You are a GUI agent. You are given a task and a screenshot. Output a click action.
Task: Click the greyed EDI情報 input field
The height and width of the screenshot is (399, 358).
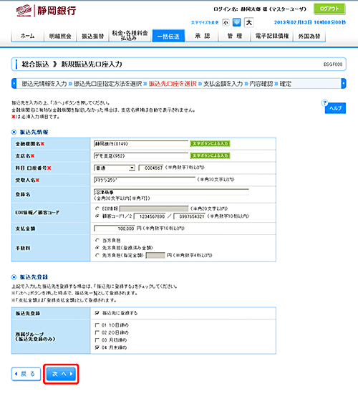click(x=154, y=209)
